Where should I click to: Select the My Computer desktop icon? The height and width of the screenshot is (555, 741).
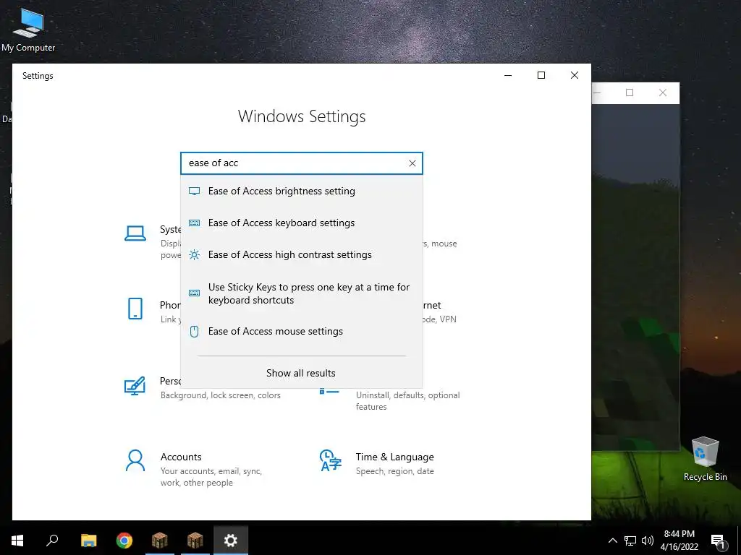point(28,30)
